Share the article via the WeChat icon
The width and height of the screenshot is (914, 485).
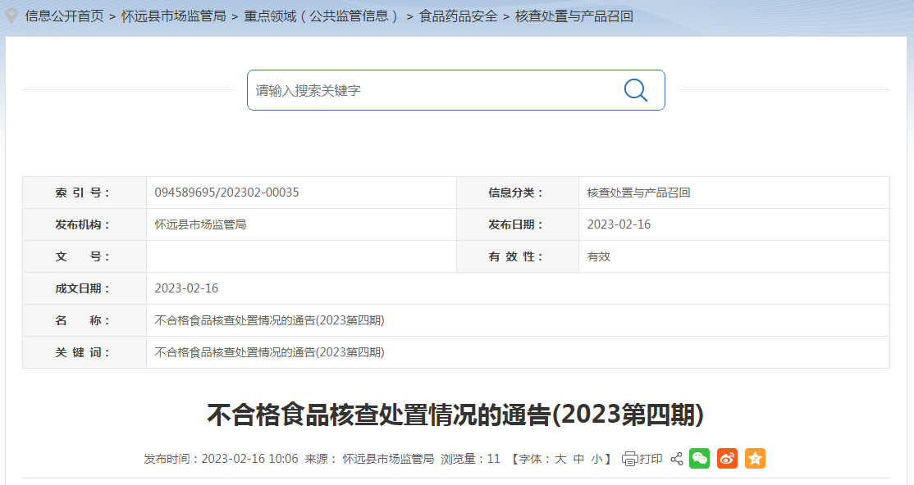click(700, 459)
